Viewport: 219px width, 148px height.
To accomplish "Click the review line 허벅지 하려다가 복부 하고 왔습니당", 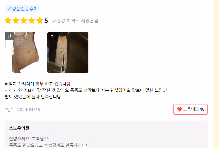I will tap(38, 84).
